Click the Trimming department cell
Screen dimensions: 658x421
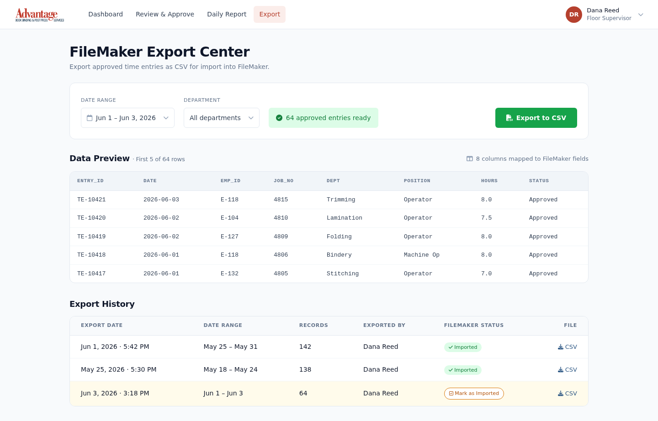tap(341, 200)
